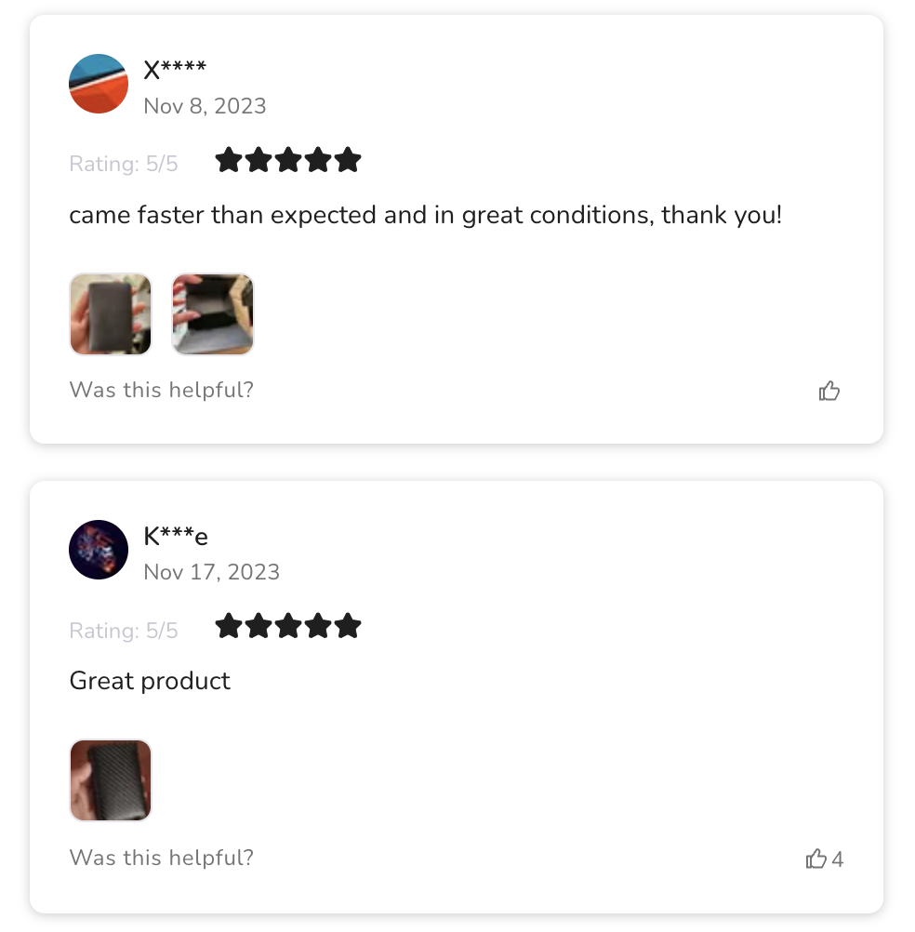The image size is (915, 932).
Task: Click the Nov 17, 2023 date
Action: click(x=211, y=572)
